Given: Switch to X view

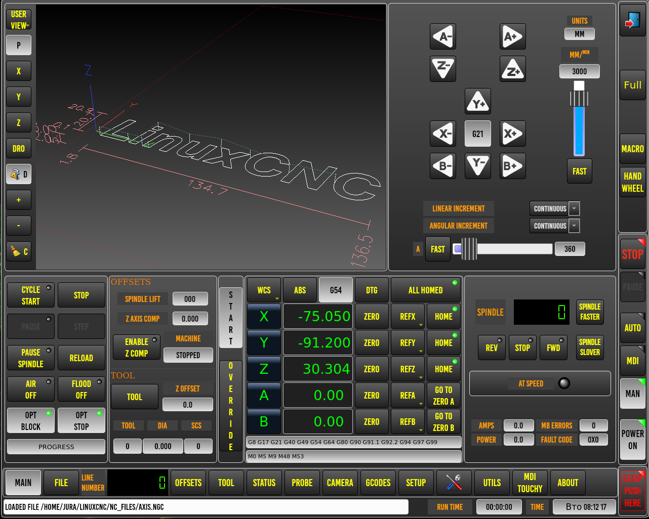Looking at the screenshot, I should pos(19,71).
